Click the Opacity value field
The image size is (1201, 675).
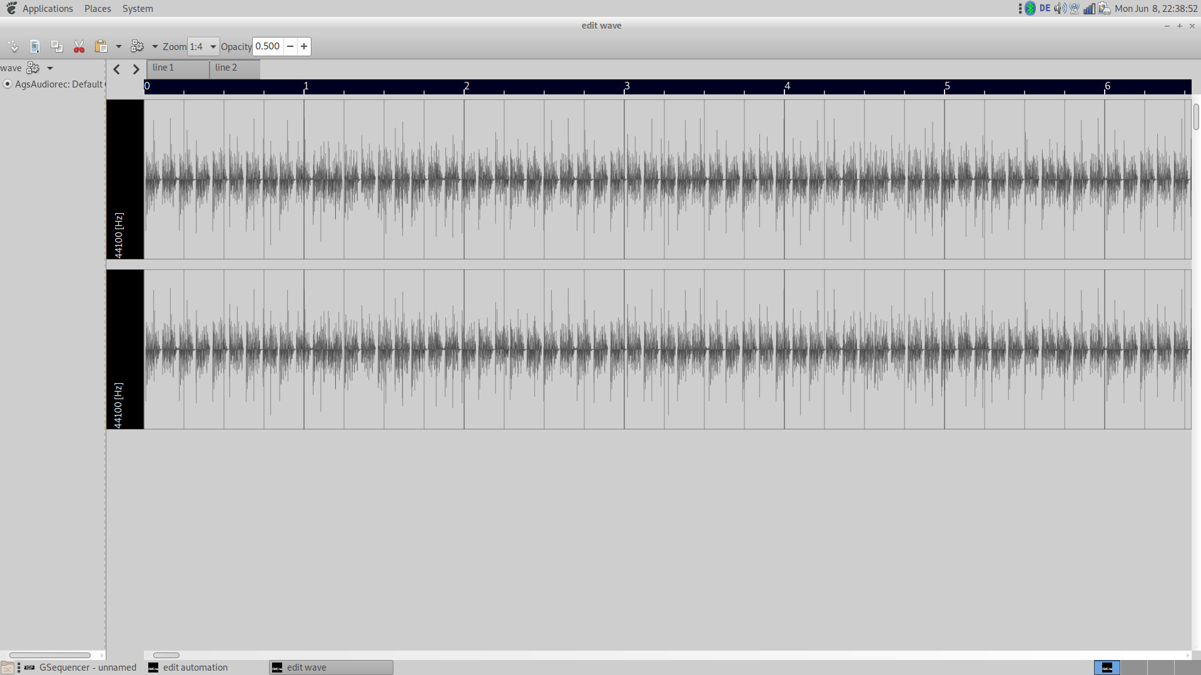click(x=268, y=46)
